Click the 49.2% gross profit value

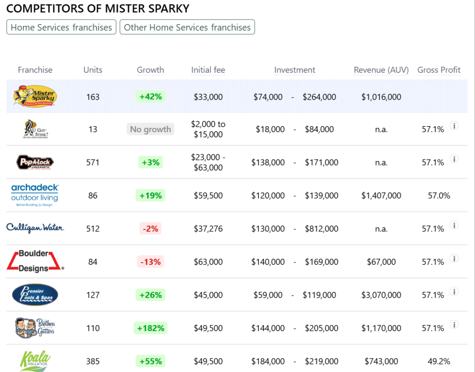439,361
